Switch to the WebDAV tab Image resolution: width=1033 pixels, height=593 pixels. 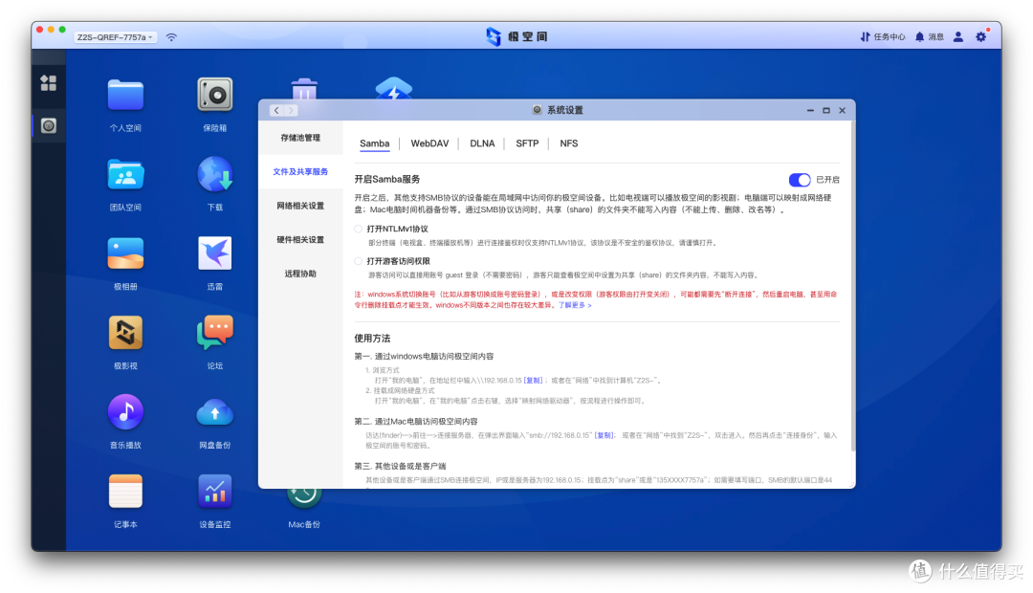point(431,143)
